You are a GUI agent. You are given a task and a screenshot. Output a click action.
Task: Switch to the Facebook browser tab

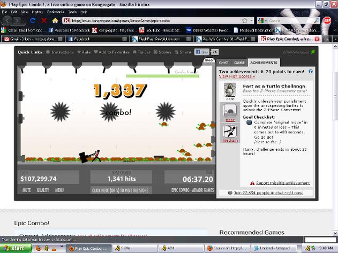pos(97,39)
